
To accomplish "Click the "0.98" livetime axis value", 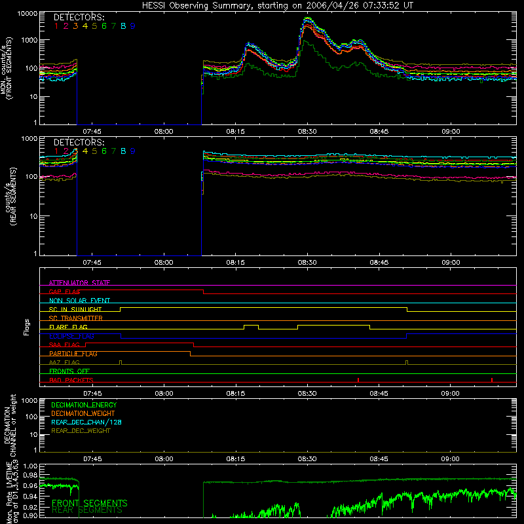I will point(30,476).
